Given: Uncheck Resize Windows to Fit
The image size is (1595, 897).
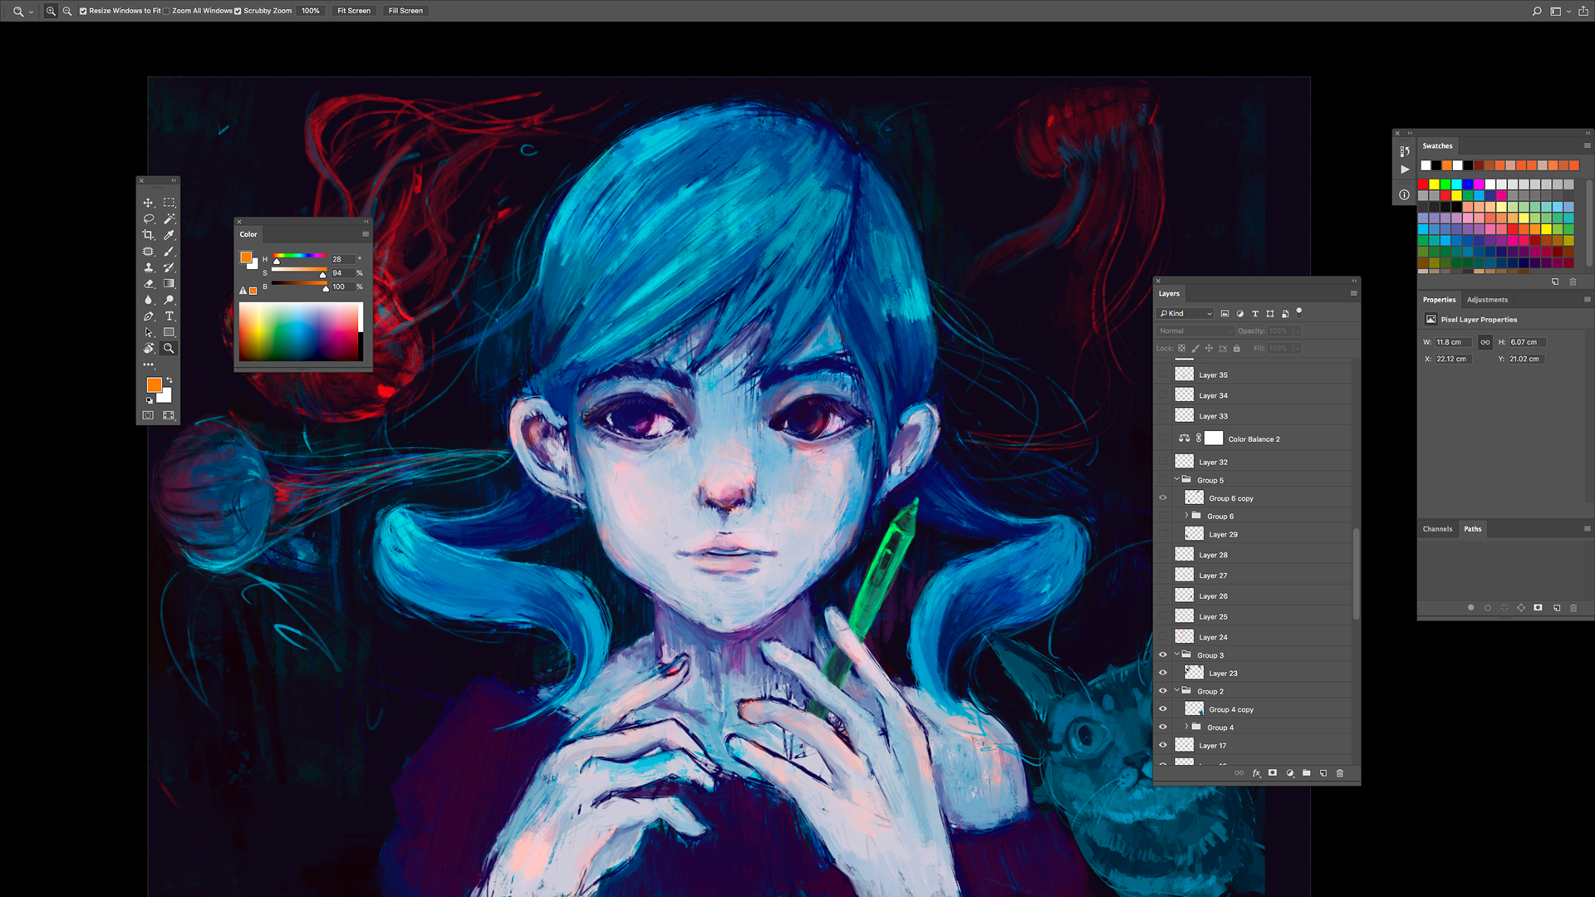Looking at the screenshot, I should click(83, 11).
